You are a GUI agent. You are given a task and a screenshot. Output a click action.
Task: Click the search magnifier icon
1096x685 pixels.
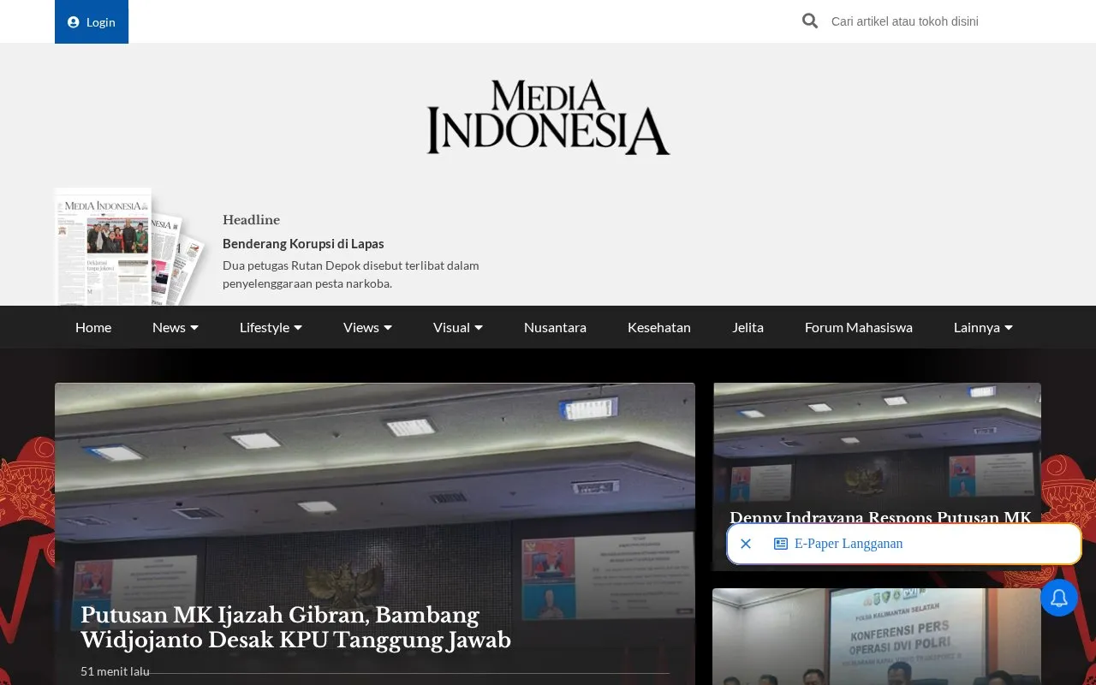click(810, 21)
